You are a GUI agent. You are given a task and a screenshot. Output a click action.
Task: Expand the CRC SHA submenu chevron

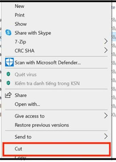[106, 50]
